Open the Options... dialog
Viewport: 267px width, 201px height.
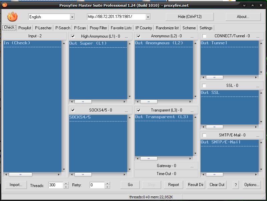pos(252,185)
